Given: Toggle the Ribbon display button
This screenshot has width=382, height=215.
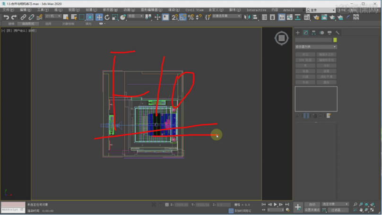Looking at the screenshot, I should pyautogui.click(x=282, y=17).
